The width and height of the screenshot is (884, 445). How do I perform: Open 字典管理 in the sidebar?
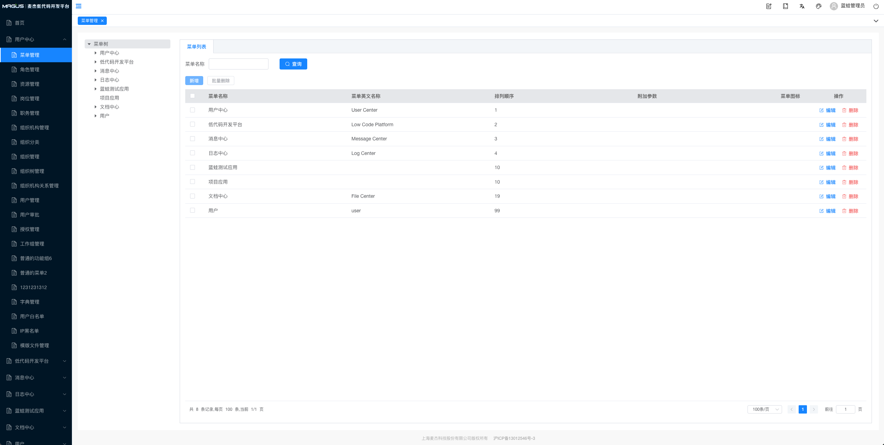[x=36, y=302]
